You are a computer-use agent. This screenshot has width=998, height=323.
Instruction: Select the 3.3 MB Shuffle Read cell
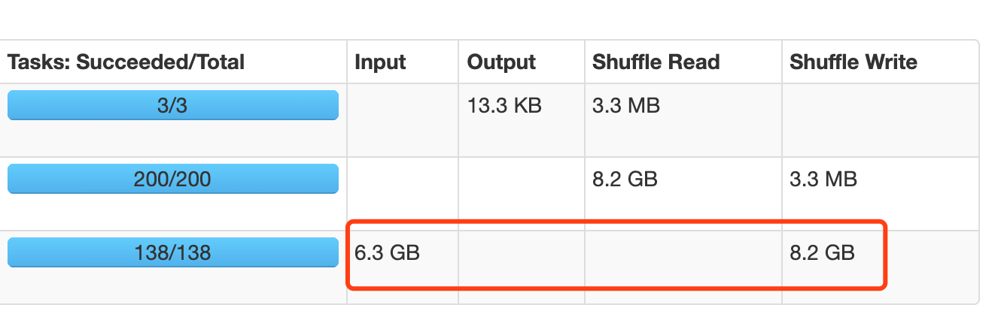point(625,105)
